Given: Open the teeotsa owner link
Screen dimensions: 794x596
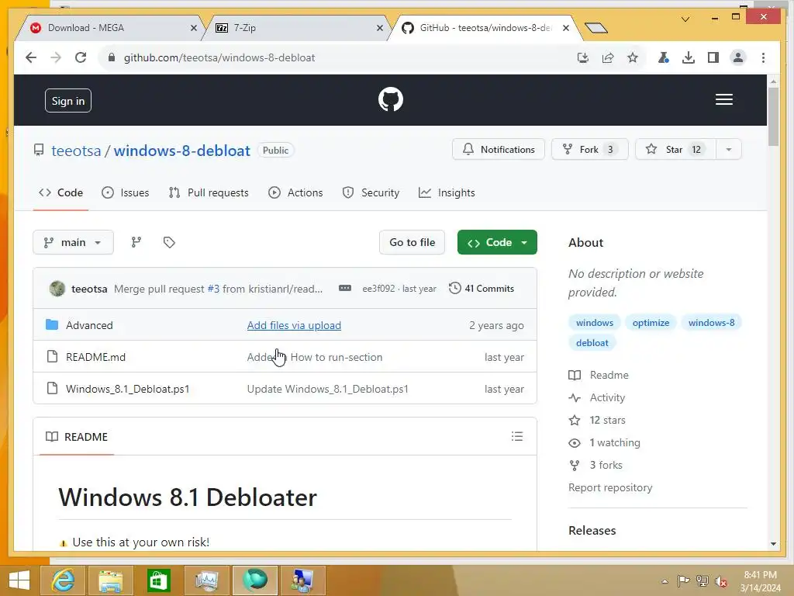Looking at the screenshot, I should pyautogui.click(x=76, y=151).
